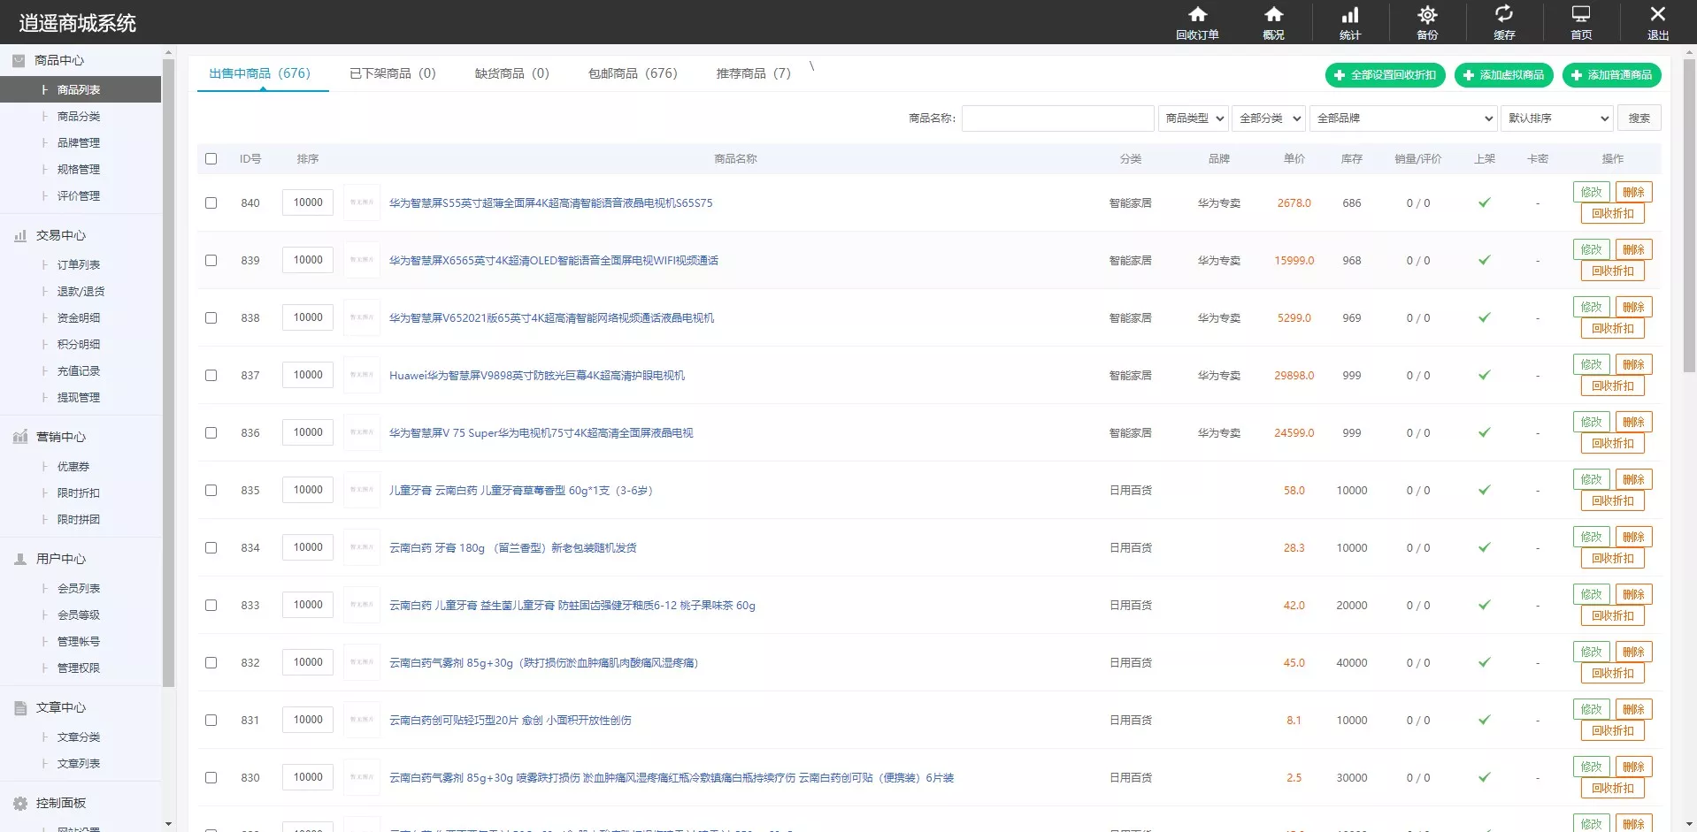Click green check mark for product 840
This screenshot has height=832, width=1697.
[x=1484, y=202]
